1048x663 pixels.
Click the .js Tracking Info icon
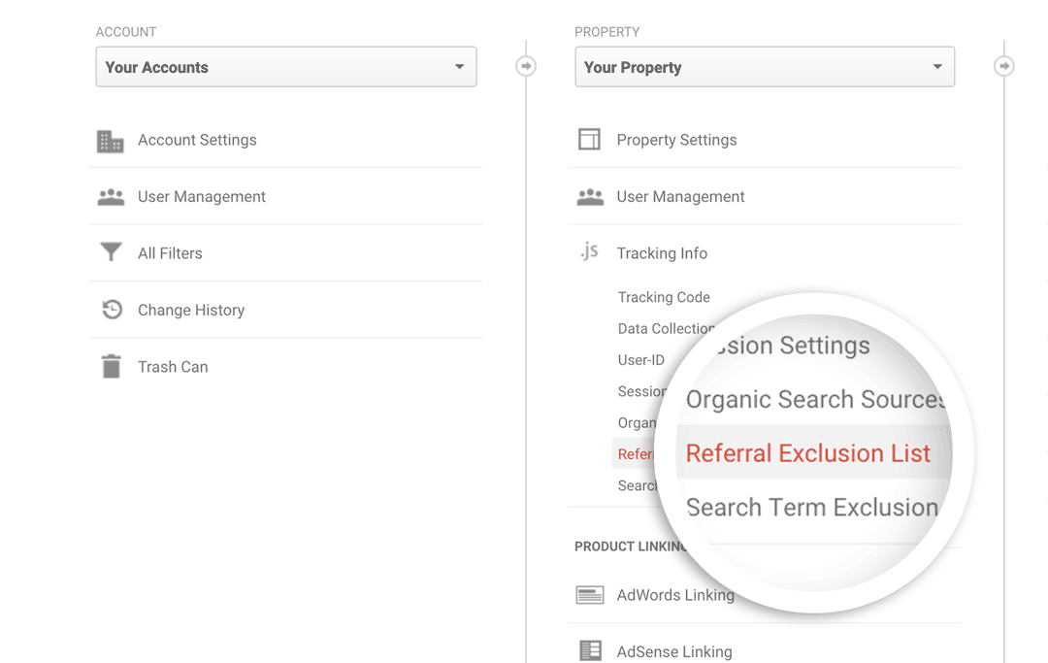click(590, 251)
